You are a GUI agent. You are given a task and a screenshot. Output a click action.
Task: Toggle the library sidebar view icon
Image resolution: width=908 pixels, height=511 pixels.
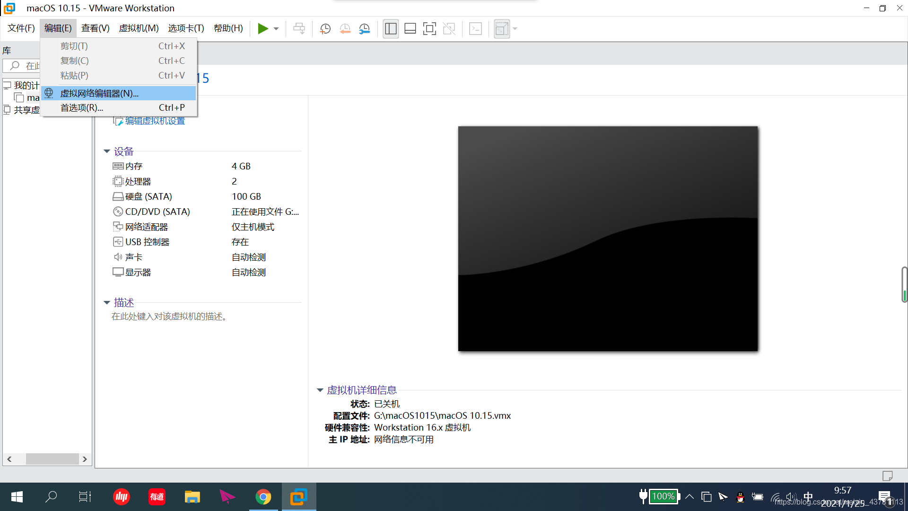pos(391,29)
